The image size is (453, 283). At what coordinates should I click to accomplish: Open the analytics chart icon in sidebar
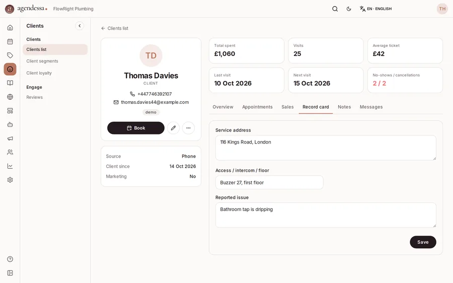pyautogui.click(x=10, y=166)
